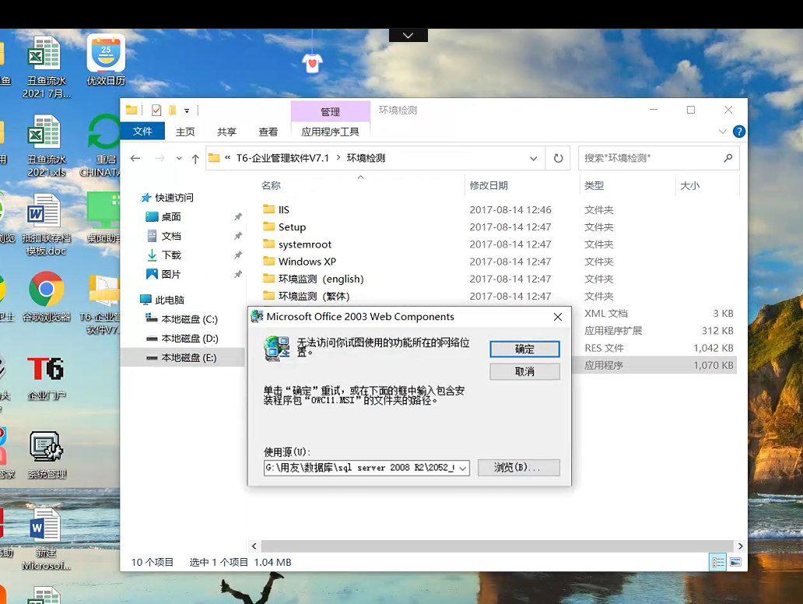The width and height of the screenshot is (803, 604).
Task: Expand address bar history dropdown
Action: [533, 158]
